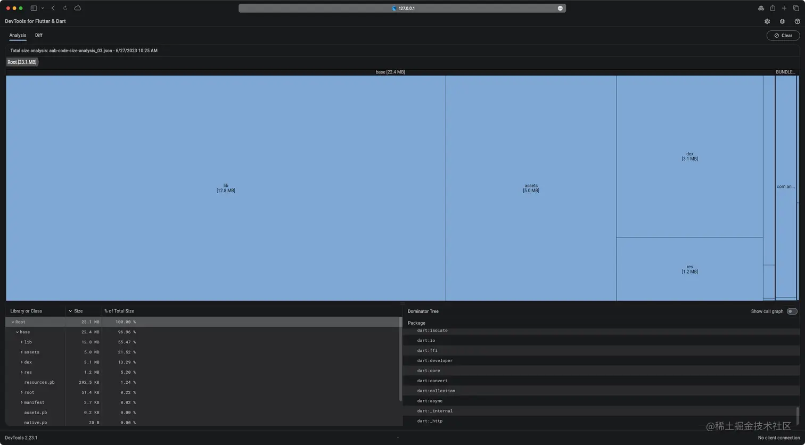Viewport: 805px width, 445px height.
Task: Collapse the Root tree row
Action: coord(13,322)
